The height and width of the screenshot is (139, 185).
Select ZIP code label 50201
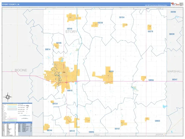(x=111, y=72)
